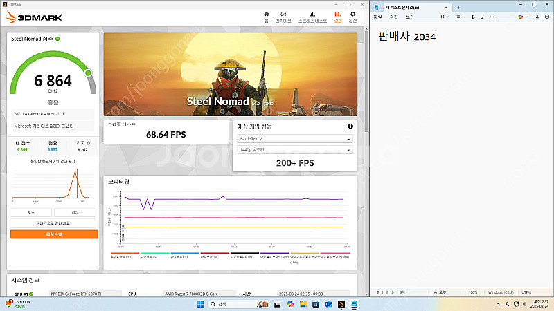Open the Notepad View menu
Image resolution: width=554 pixels, height=311 pixels.
pos(409,17)
